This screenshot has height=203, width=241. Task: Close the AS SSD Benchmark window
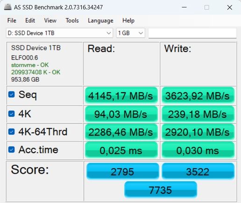[230, 7]
